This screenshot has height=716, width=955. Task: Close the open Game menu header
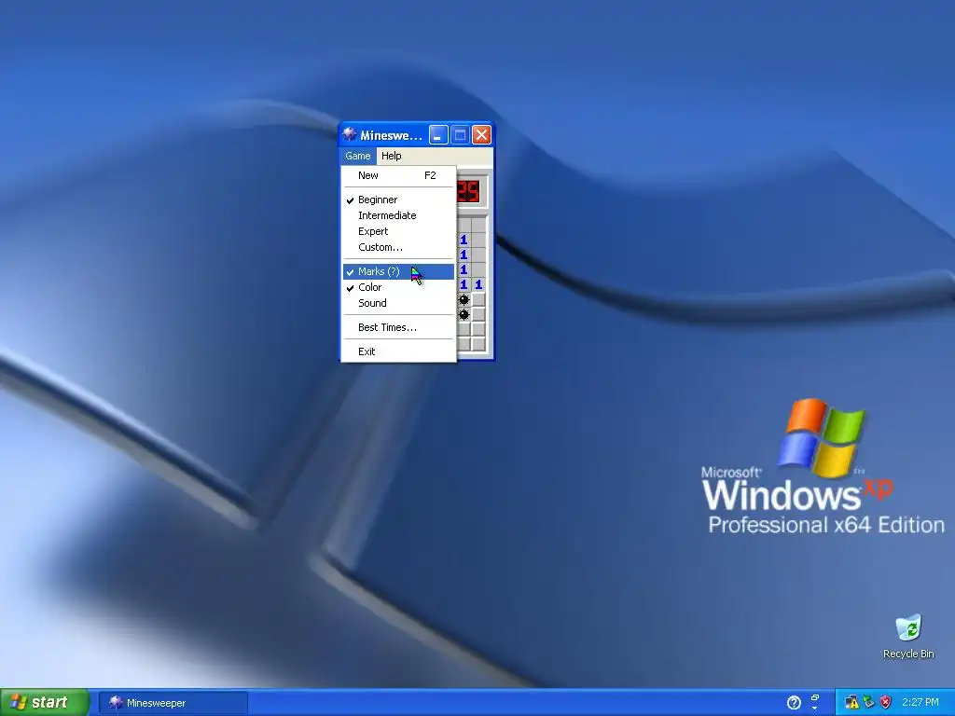click(x=358, y=156)
